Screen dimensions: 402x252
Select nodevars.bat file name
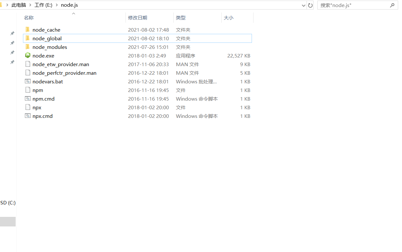coord(48,81)
